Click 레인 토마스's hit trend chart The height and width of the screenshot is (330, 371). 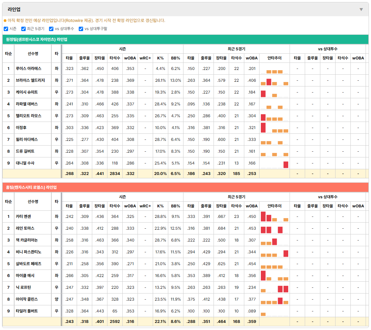274,228
